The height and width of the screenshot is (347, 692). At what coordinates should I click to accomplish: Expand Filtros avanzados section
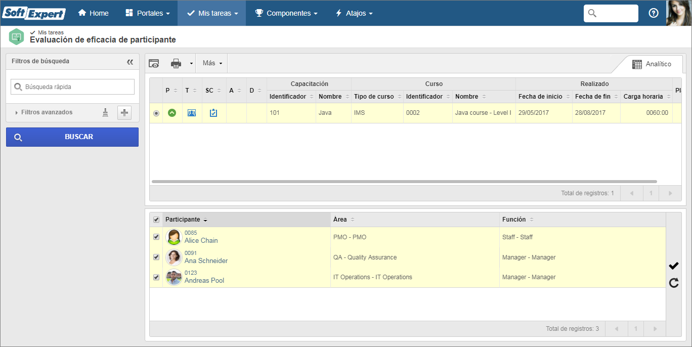[x=44, y=112]
